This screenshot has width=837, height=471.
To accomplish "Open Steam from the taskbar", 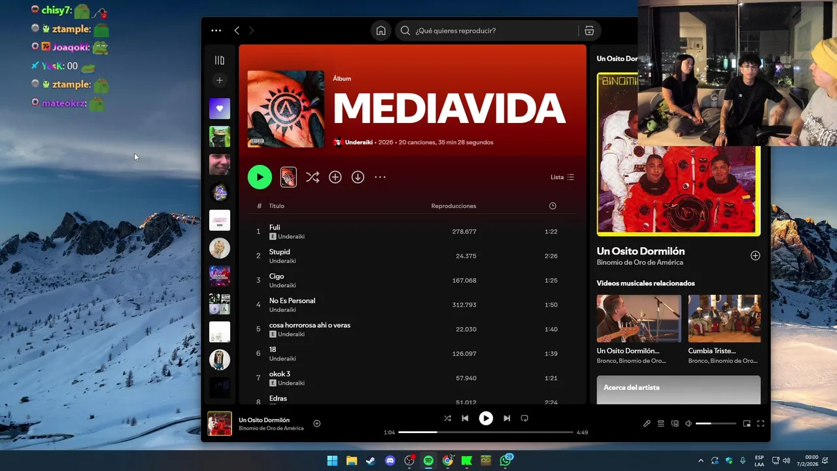I will click(x=371, y=461).
